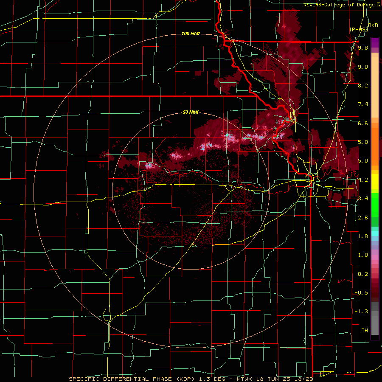382x382 pixels.
Task: Click the 9.0 value on the color scale
Action: coord(363,67)
